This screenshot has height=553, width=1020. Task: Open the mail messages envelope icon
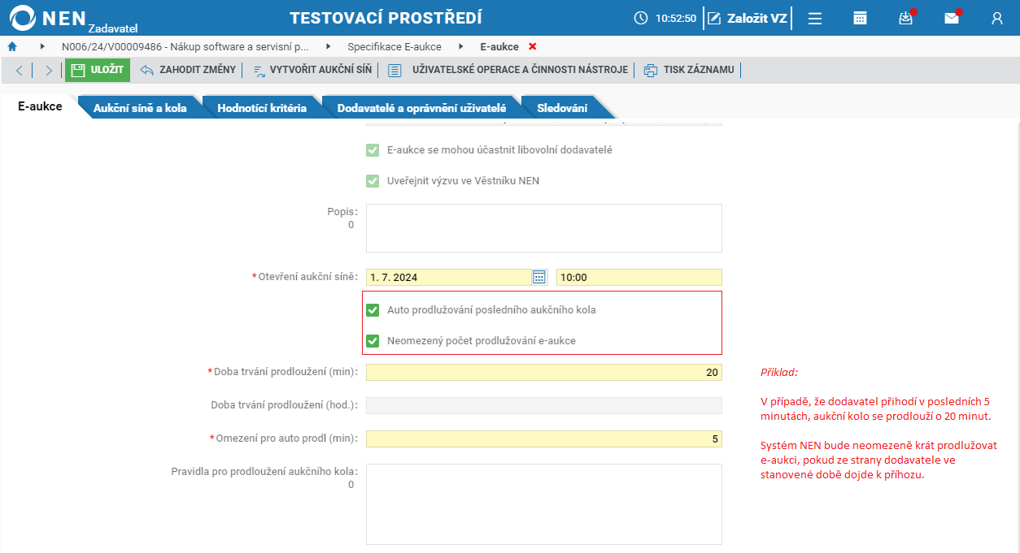[952, 18]
